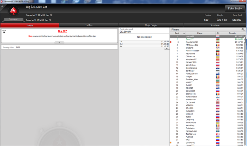
Task: Select player BradaPS row
Action: (x=207, y=48)
